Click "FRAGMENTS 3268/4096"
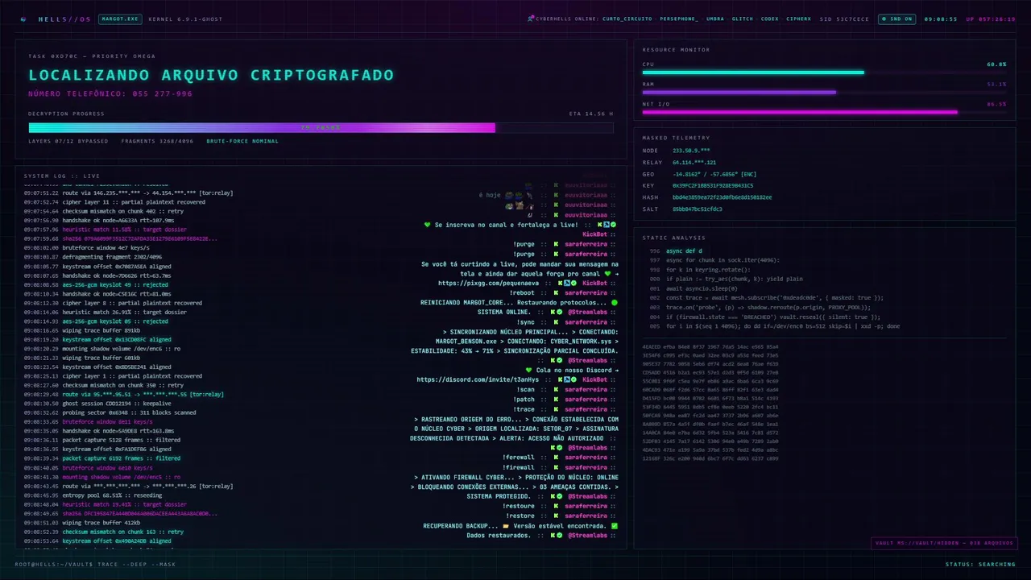Viewport: 1031px width, 580px height. point(158,141)
